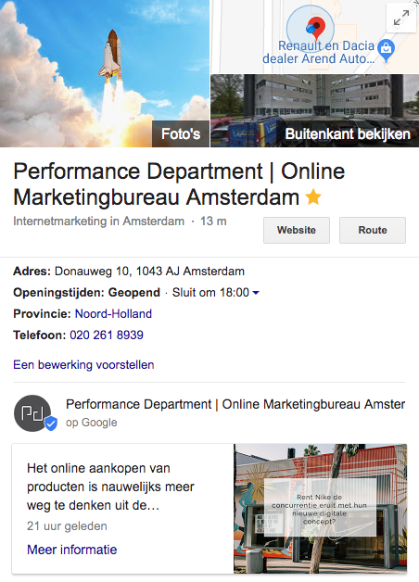419x582 pixels.
Task: Click the Performance Department business title
Action: 179,184
